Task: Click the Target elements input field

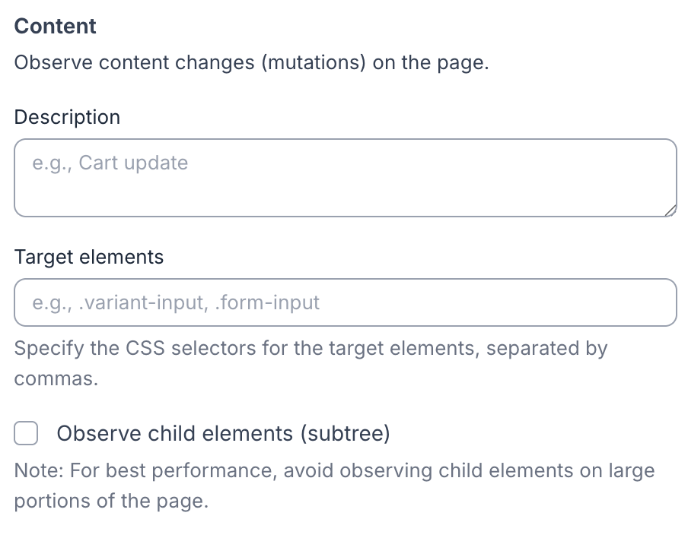Action: (x=345, y=302)
